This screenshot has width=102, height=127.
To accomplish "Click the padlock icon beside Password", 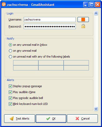I will pos(83,26).
